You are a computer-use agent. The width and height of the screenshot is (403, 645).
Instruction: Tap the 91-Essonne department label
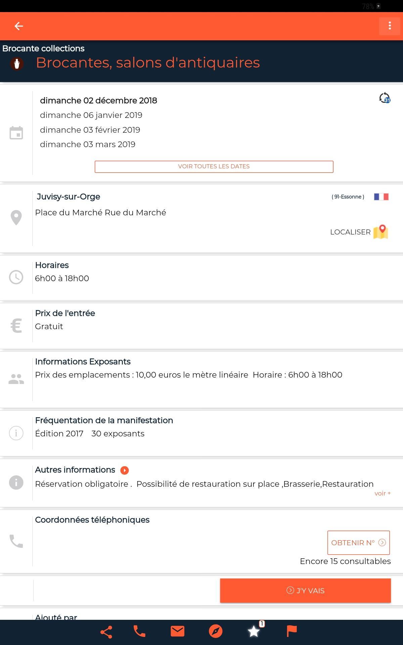[348, 197]
